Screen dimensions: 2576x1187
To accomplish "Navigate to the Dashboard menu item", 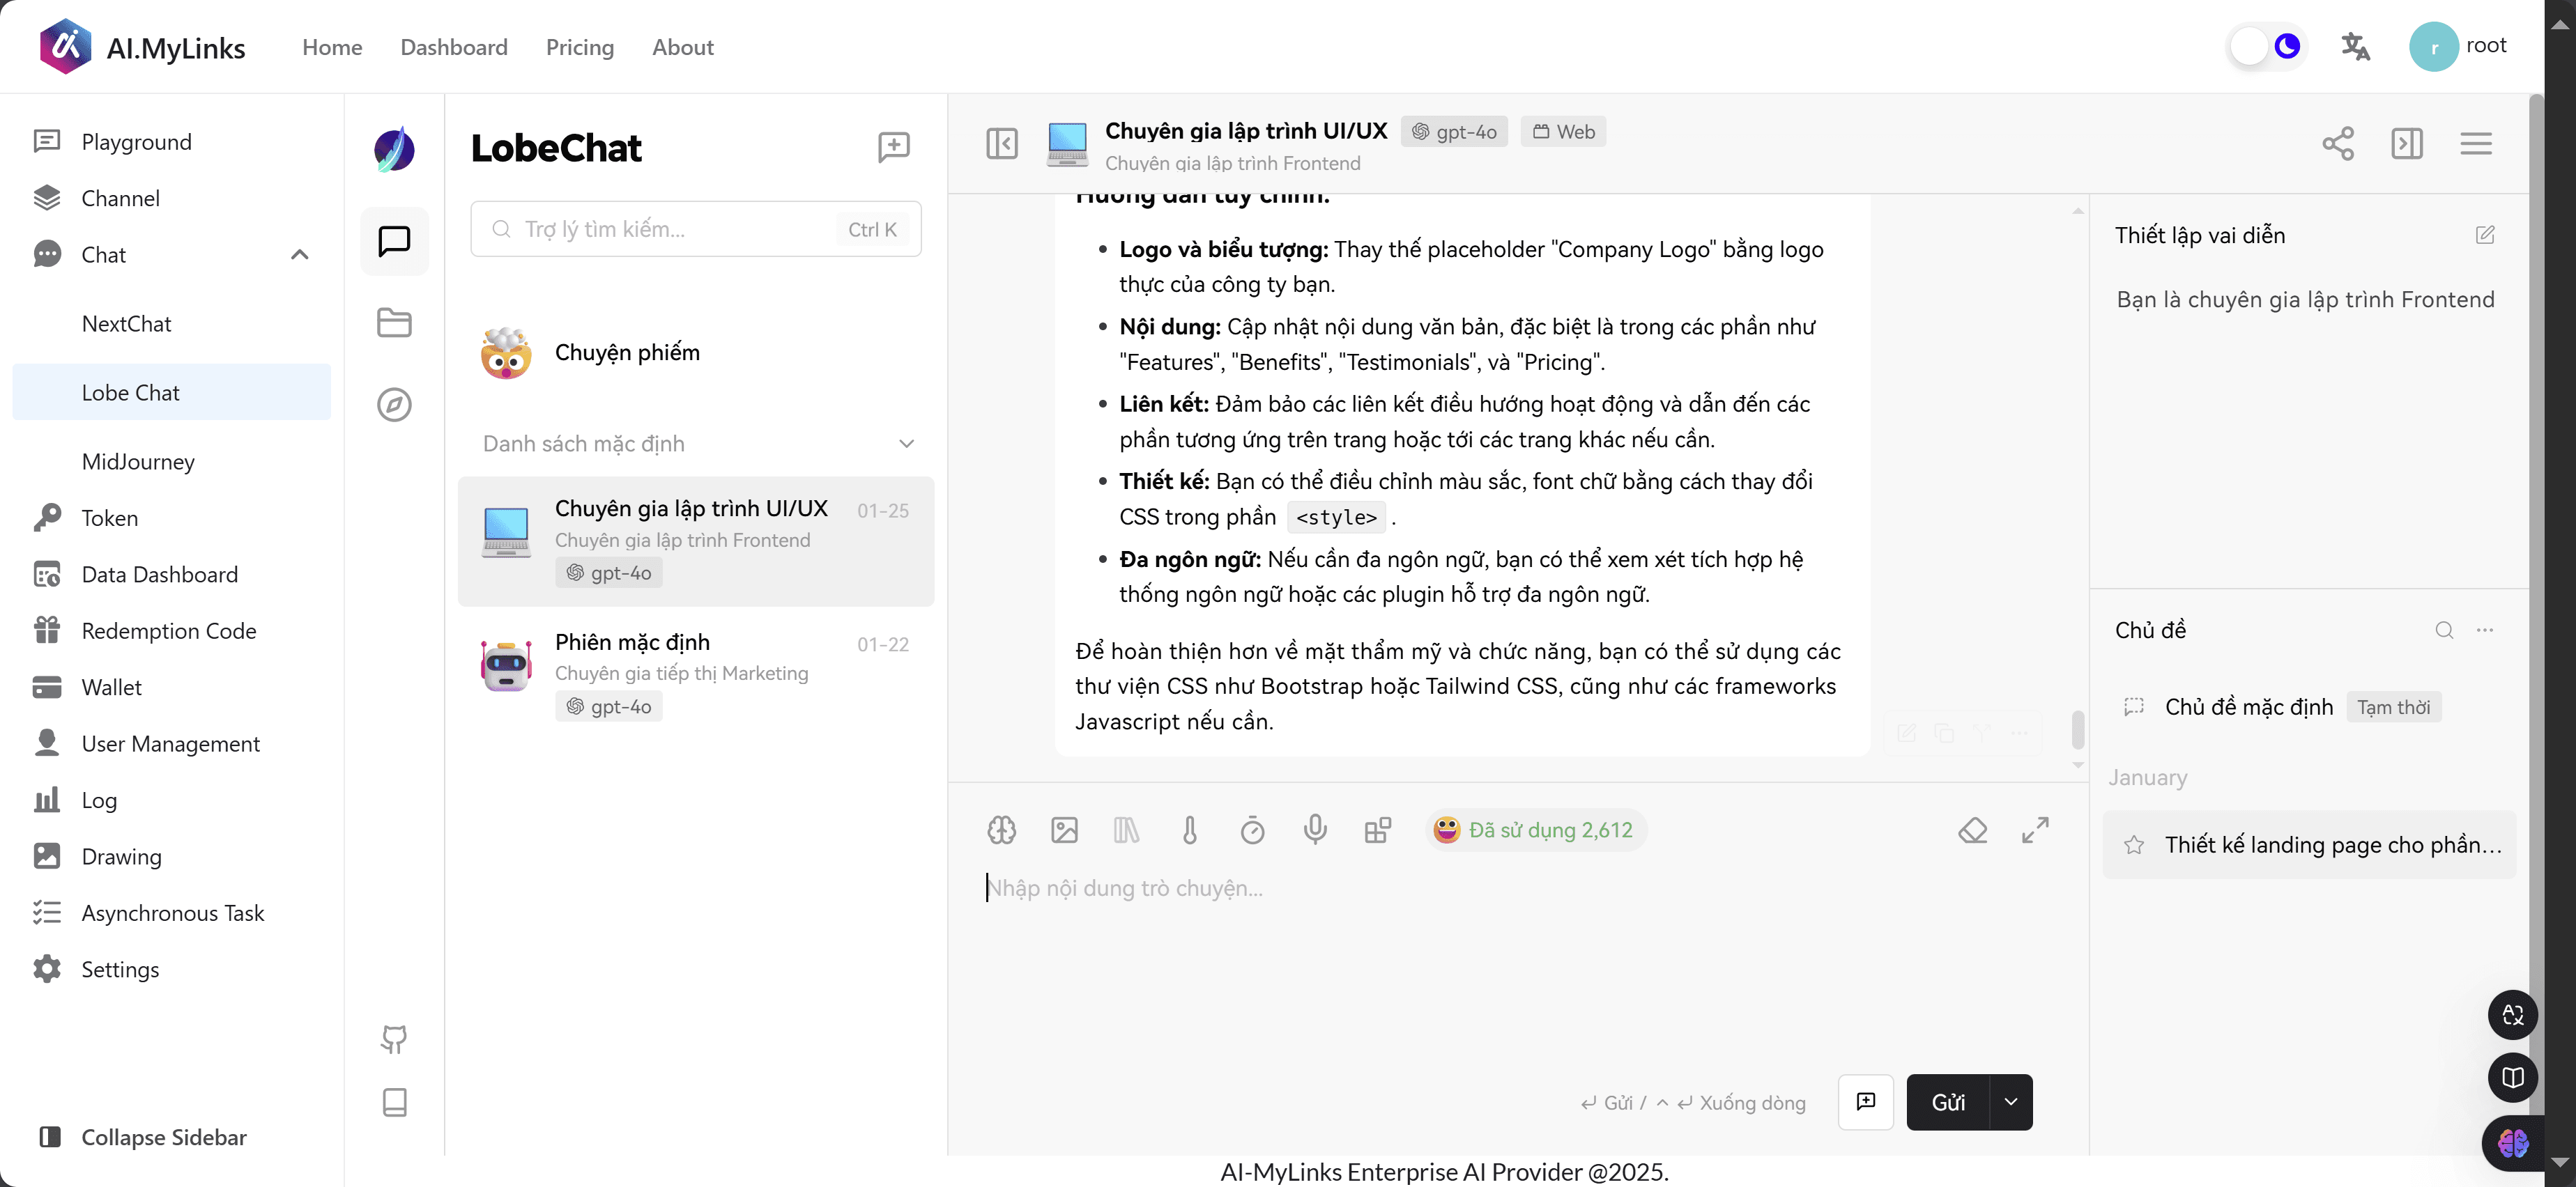I will pyautogui.click(x=453, y=47).
